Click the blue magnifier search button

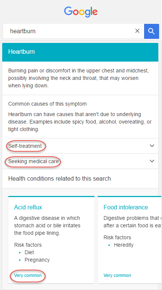pos(151,31)
